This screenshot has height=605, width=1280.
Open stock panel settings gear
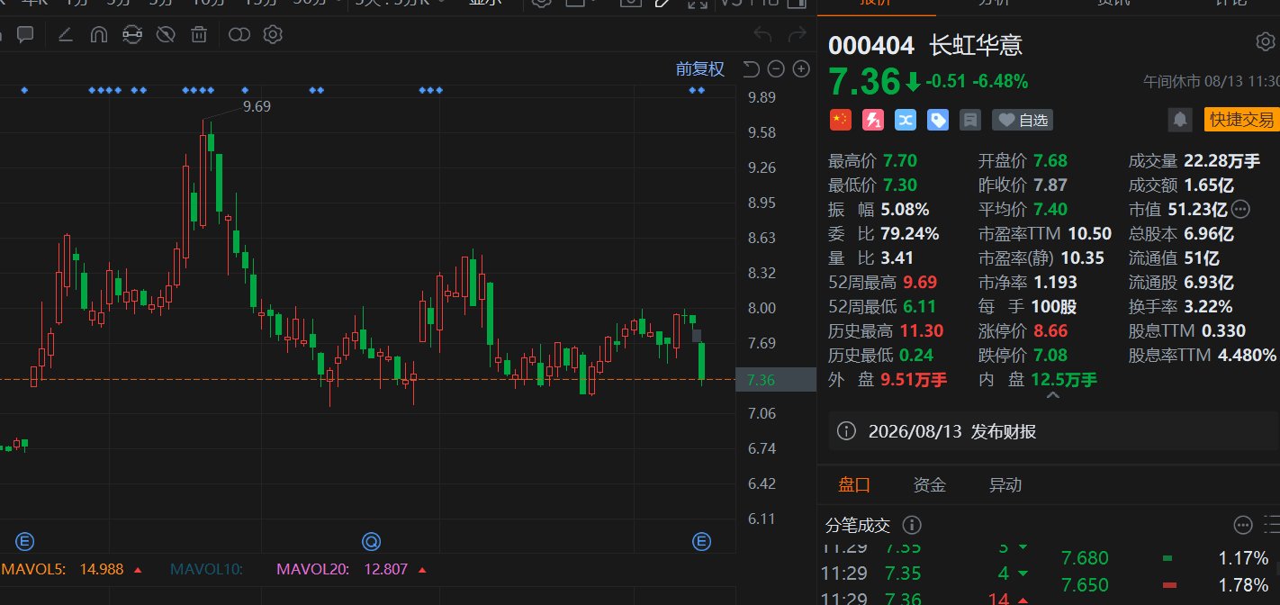(1264, 42)
